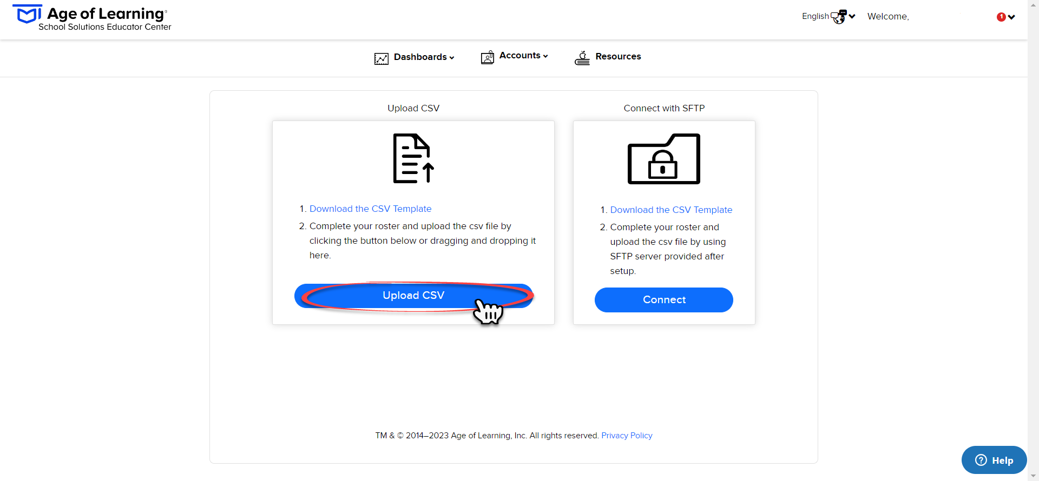This screenshot has height=481, width=1039.
Task: Download the CSV Template under SFTP
Action: (x=671, y=210)
